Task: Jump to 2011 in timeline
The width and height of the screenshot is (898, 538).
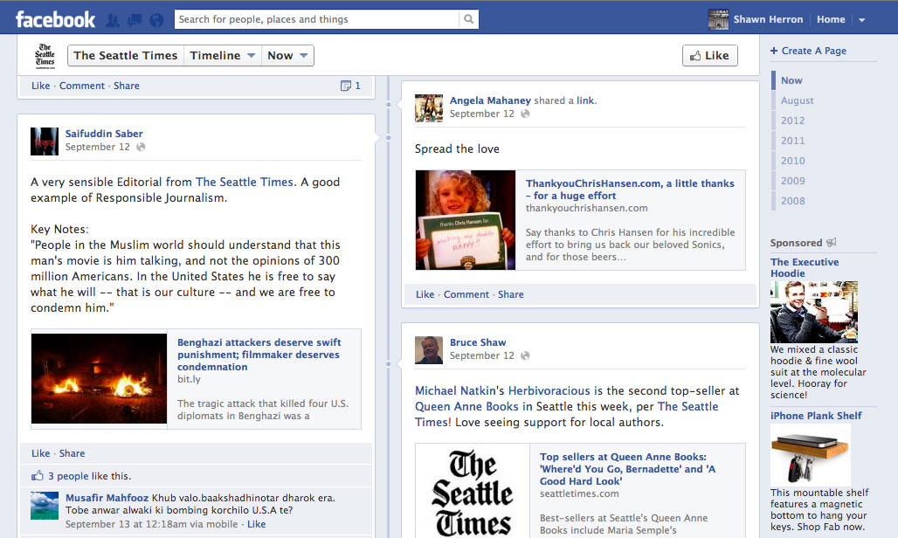Action: pyautogui.click(x=792, y=141)
